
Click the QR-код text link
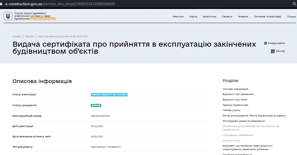coord(280,51)
